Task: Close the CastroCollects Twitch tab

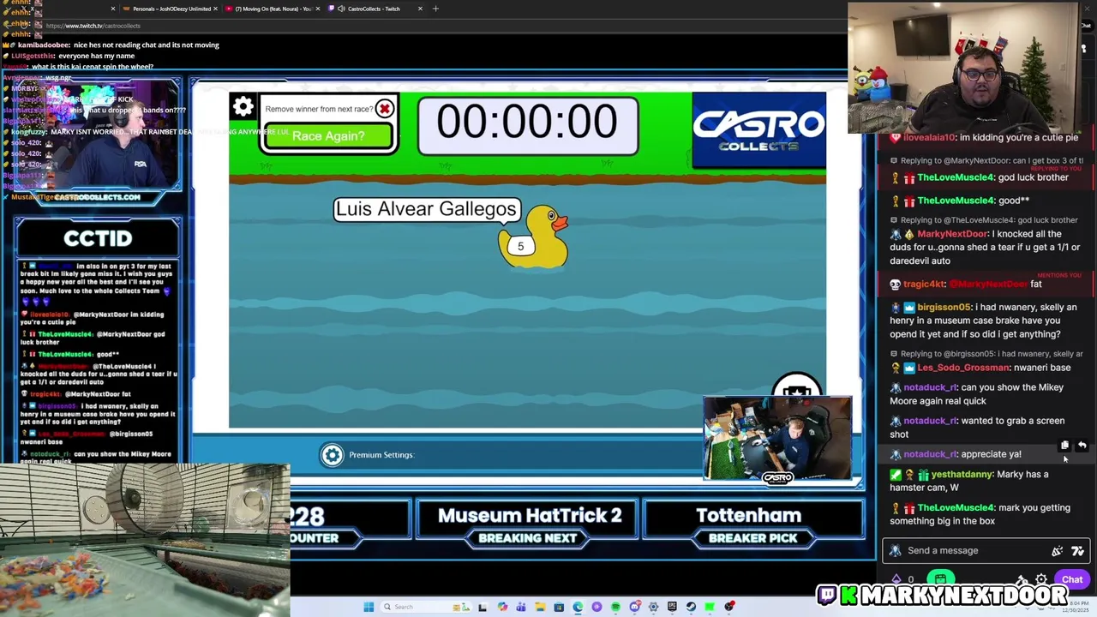Action: [420, 9]
